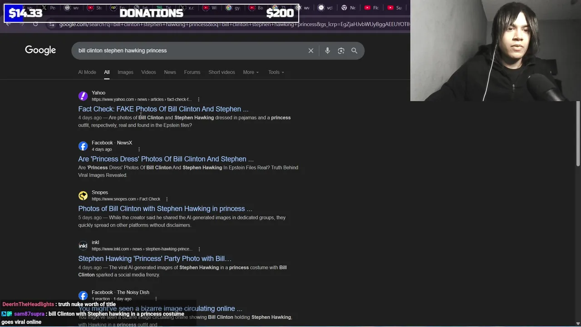581x327 pixels.
Task: Click the $14.33 donation amount overlay
Action: pos(25,13)
